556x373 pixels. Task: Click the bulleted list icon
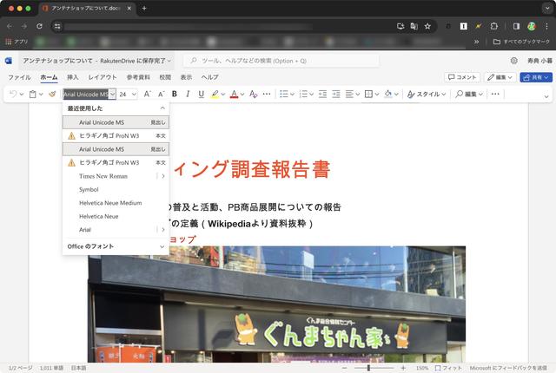point(284,94)
